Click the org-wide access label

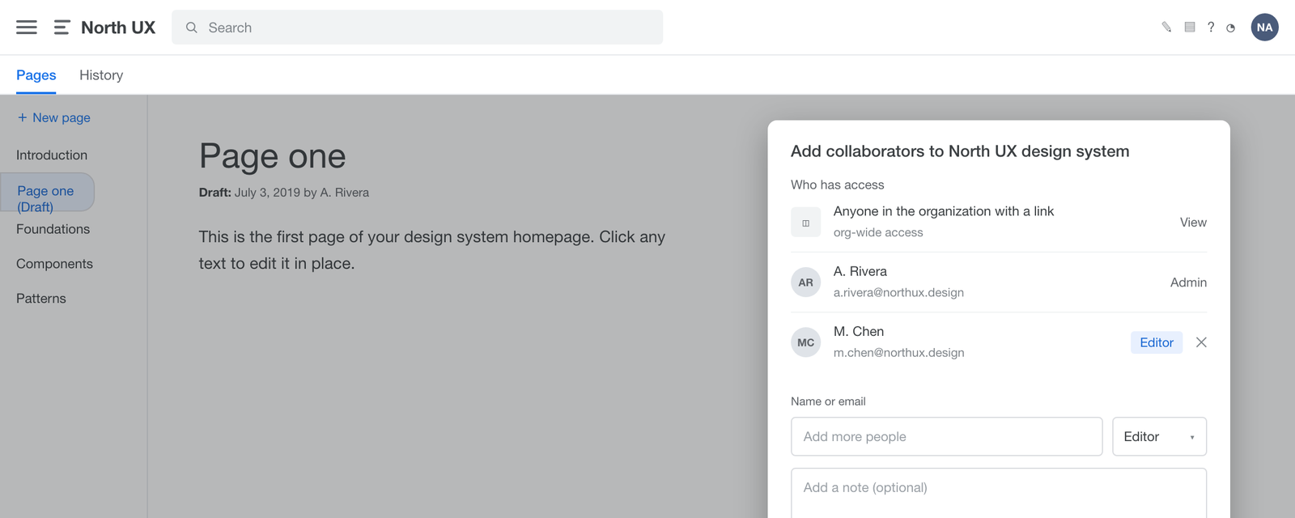click(x=878, y=232)
